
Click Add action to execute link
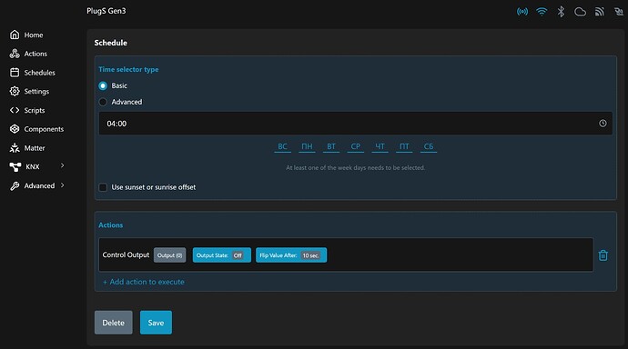point(144,282)
